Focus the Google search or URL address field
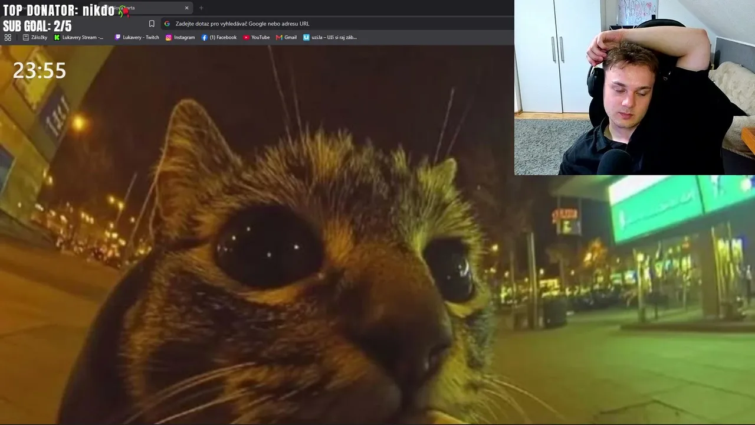Image resolution: width=755 pixels, height=425 pixels. tap(337, 24)
